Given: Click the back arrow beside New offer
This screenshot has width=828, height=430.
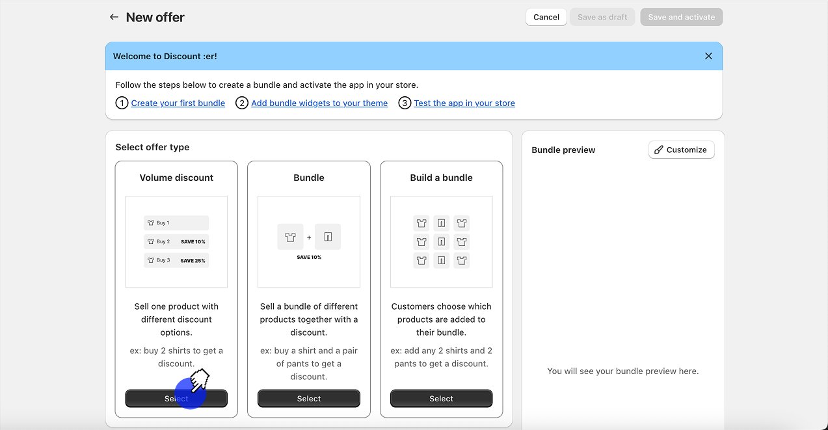Looking at the screenshot, I should 114,18.
